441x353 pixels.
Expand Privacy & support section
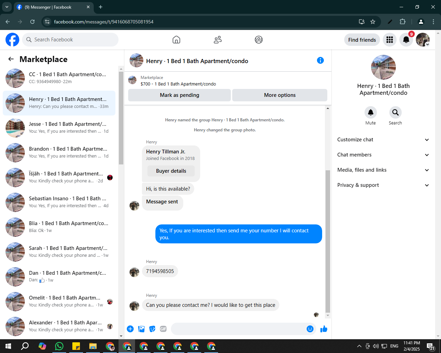[x=383, y=185]
